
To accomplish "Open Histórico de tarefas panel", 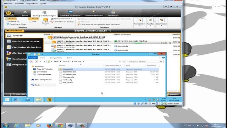I will pyautogui.click(x=23, y=41).
